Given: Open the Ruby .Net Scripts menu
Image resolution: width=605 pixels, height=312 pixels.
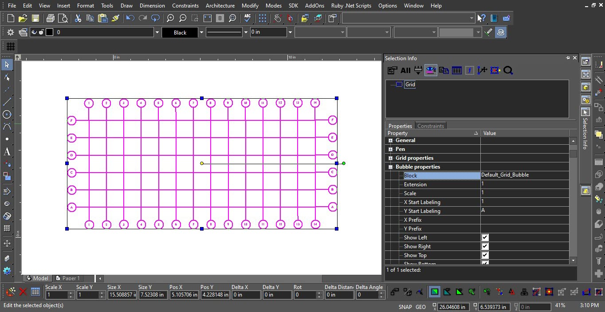Looking at the screenshot, I should 351,6.
